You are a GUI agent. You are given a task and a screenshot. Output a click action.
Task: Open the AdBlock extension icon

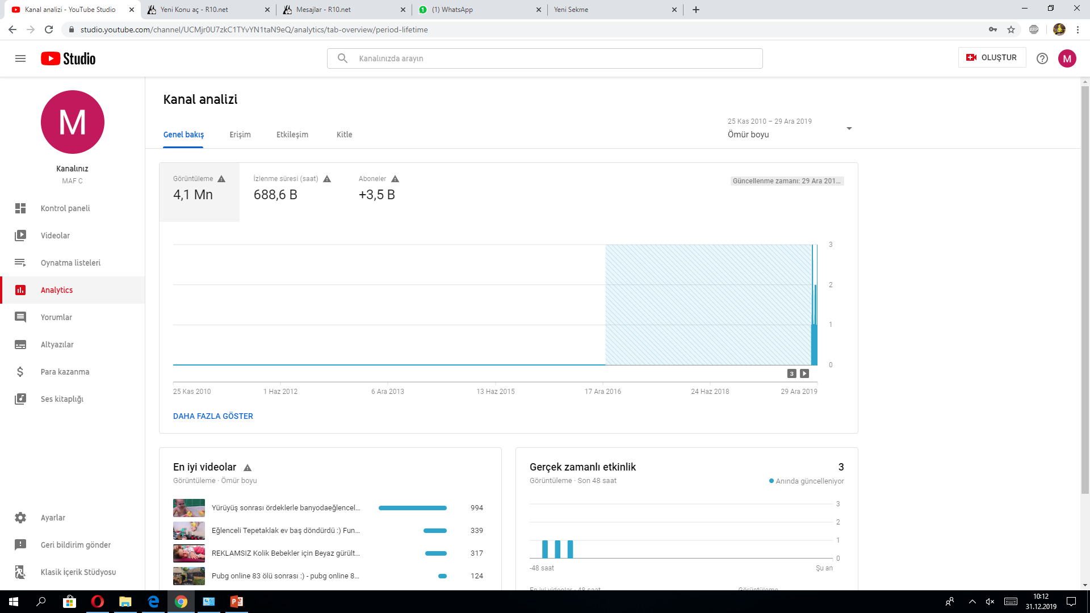(1034, 30)
